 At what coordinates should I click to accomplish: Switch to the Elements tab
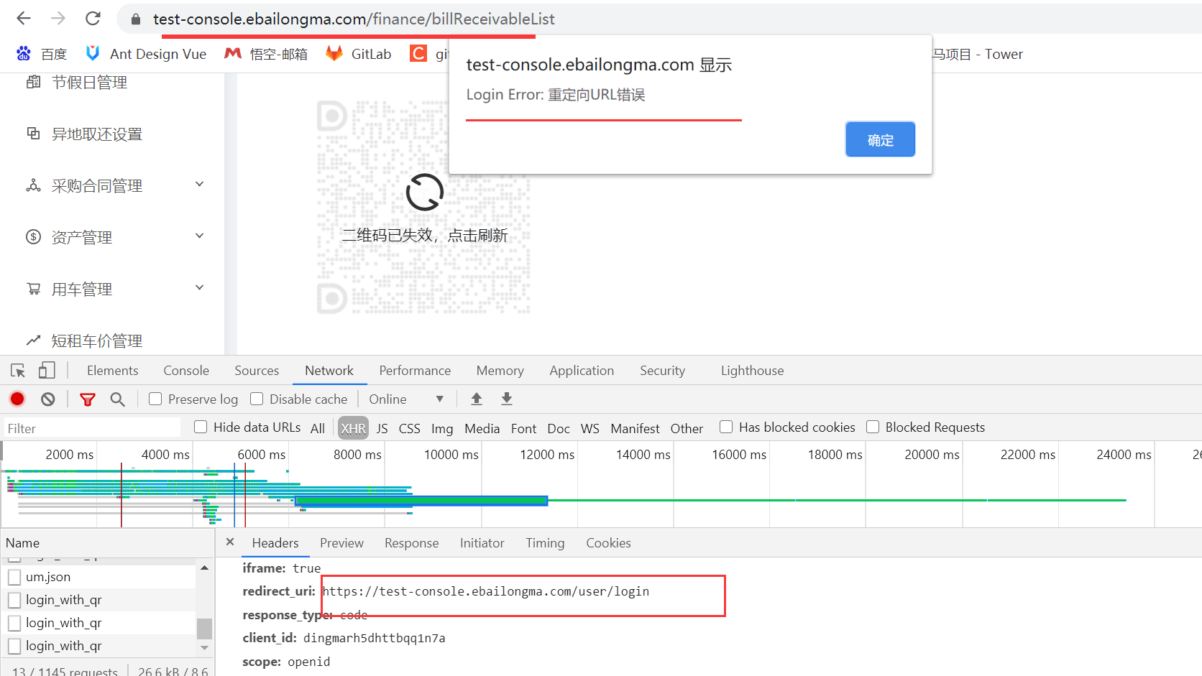113,371
